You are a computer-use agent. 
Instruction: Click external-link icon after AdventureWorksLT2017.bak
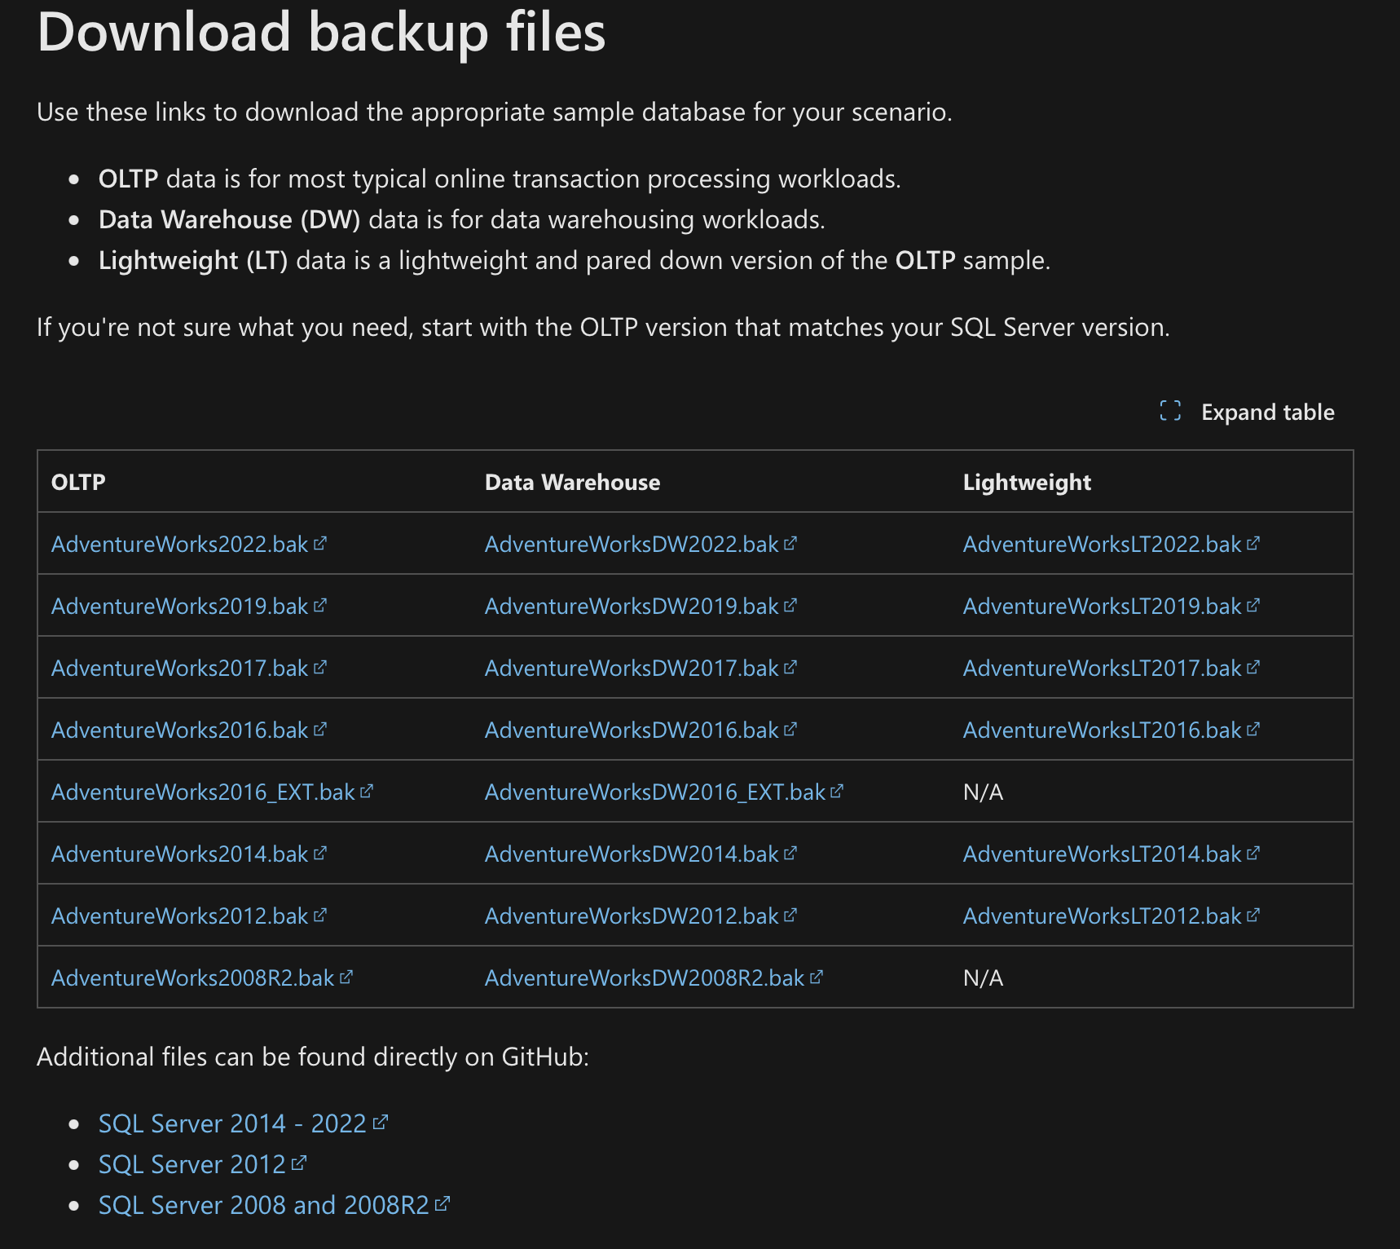click(1253, 667)
